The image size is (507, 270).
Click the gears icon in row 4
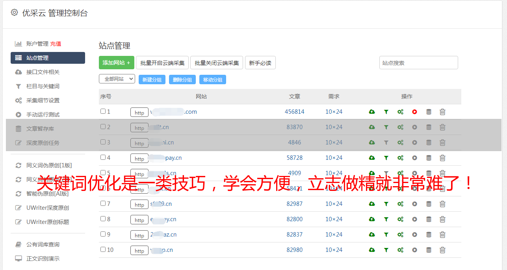(x=400, y=158)
